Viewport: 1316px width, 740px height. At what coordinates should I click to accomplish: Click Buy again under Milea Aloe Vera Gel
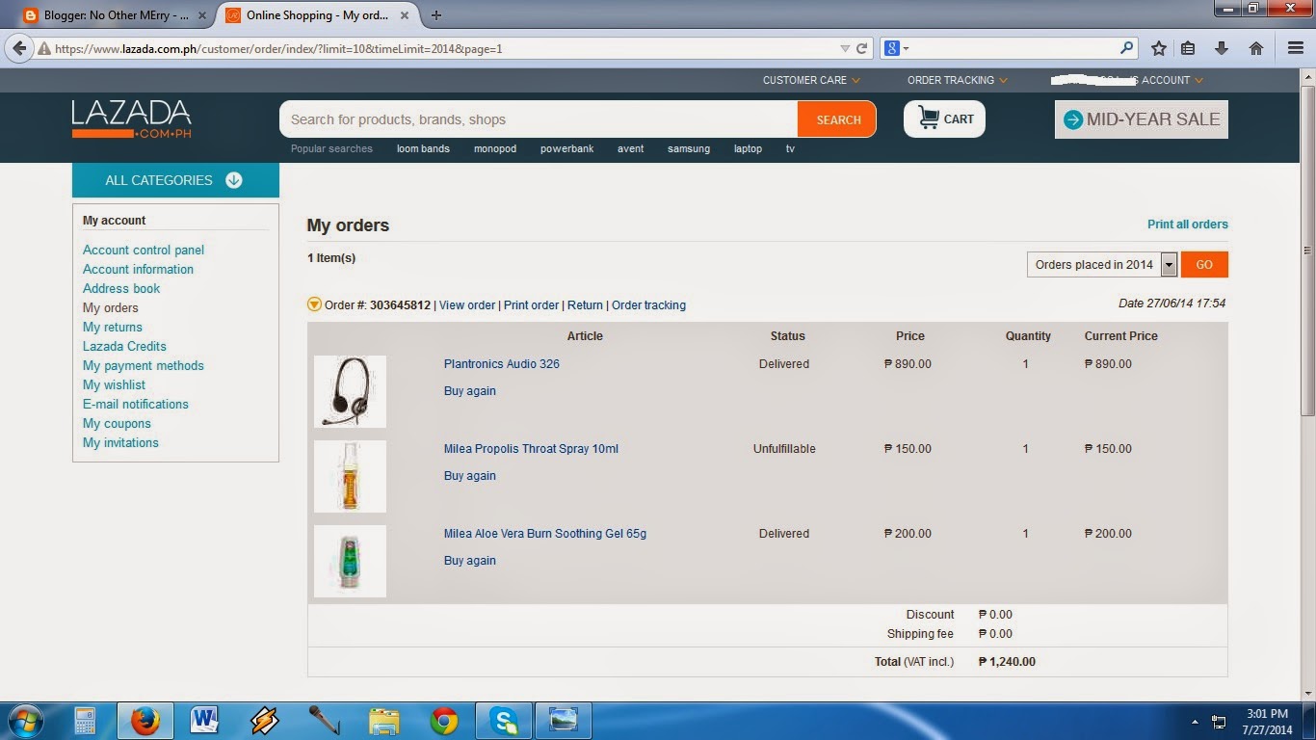tap(470, 561)
